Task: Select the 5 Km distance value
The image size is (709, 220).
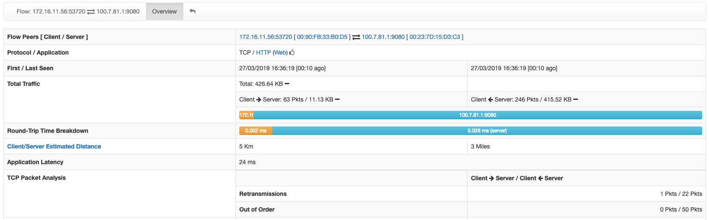Action: coord(246,146)
